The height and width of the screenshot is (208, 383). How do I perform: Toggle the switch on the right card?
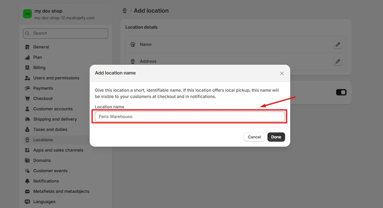coord(341,92)
